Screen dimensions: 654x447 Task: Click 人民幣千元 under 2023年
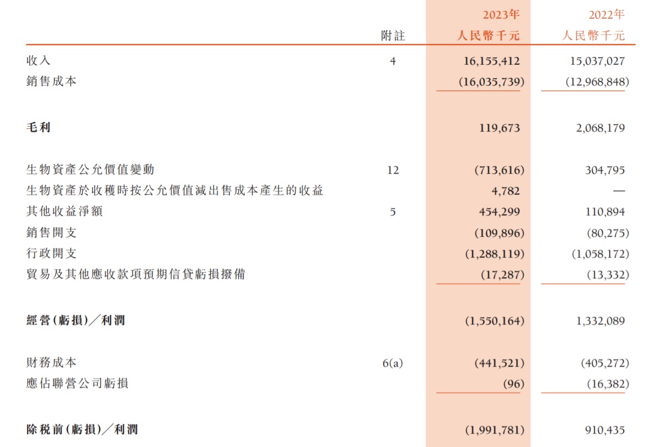click(x=488, y=36)
